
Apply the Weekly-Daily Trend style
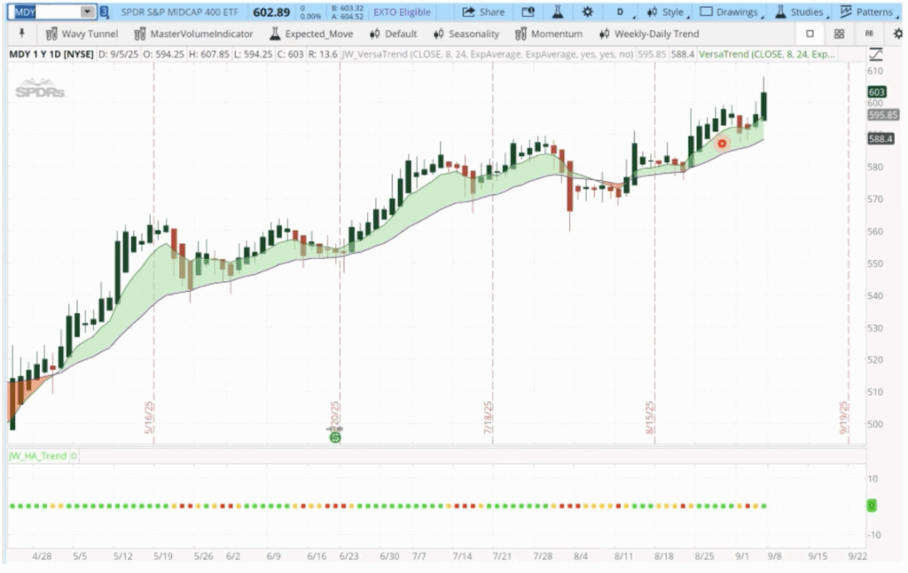[x=649, y=34]
